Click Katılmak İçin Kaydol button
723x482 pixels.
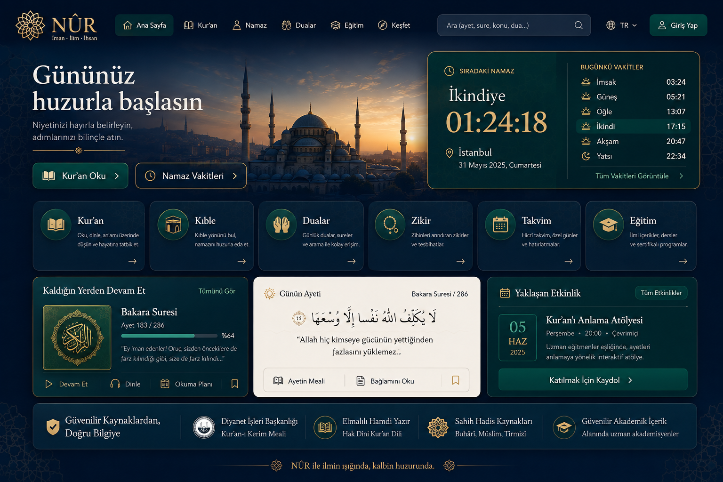[x=593, y=380]
